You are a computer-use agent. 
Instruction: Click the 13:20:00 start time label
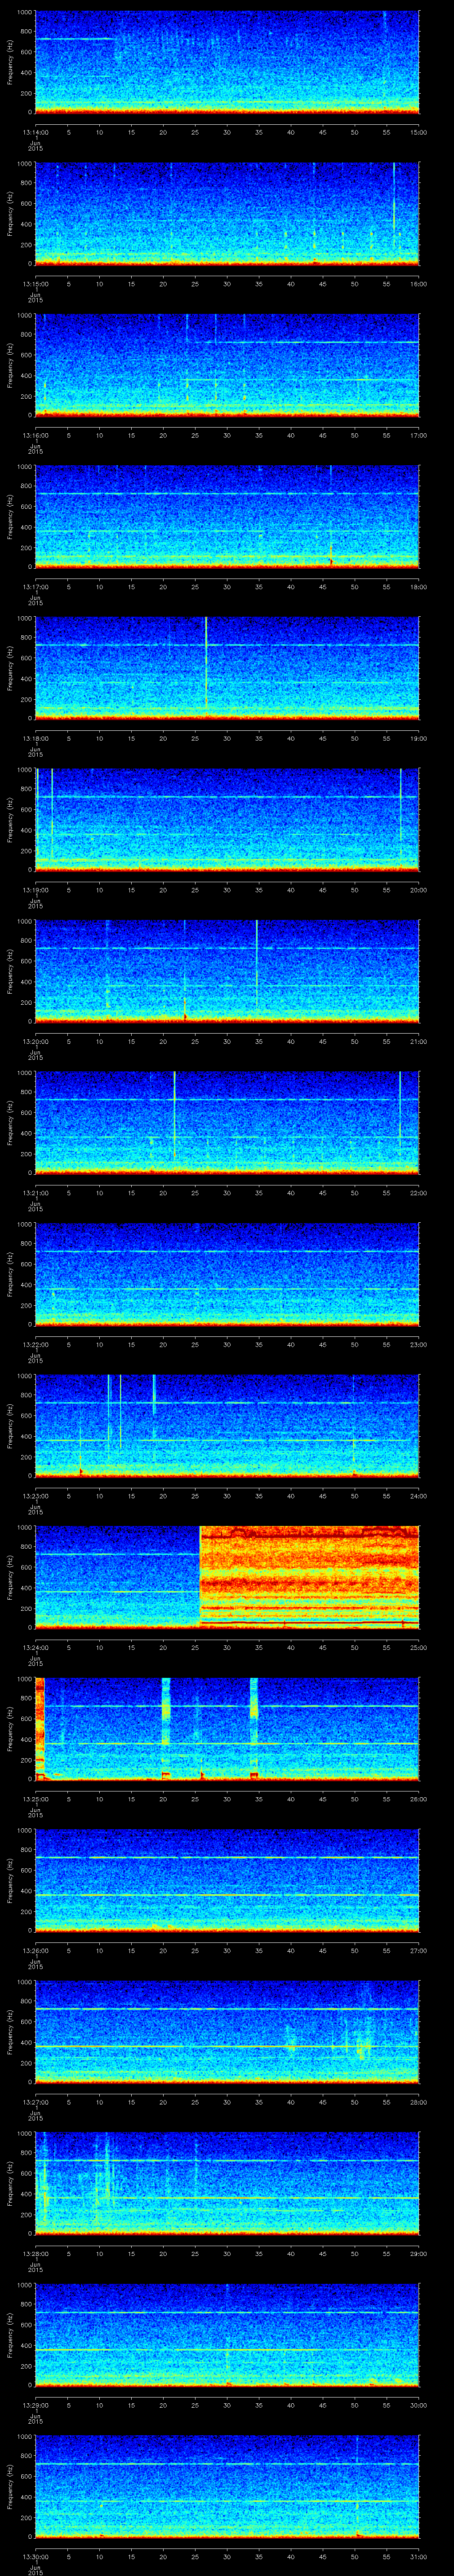click(35, 1041)
